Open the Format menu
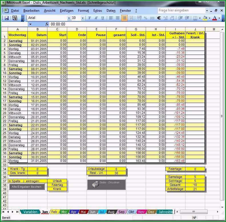The height and width of the screenshot is (222, 226). (x=83, y=11)
